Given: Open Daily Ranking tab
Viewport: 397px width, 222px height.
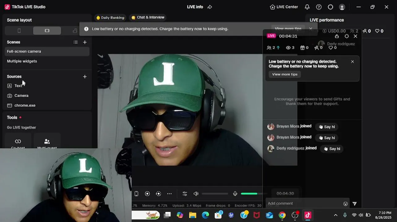Looking at the screenshot, I should (x=110, y=18).
